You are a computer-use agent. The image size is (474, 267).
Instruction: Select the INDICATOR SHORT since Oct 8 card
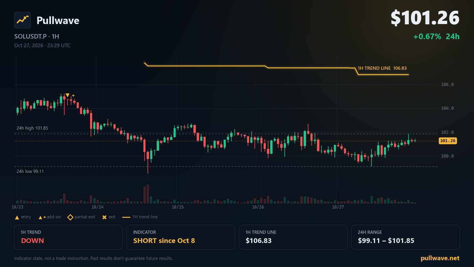[181, 237]
